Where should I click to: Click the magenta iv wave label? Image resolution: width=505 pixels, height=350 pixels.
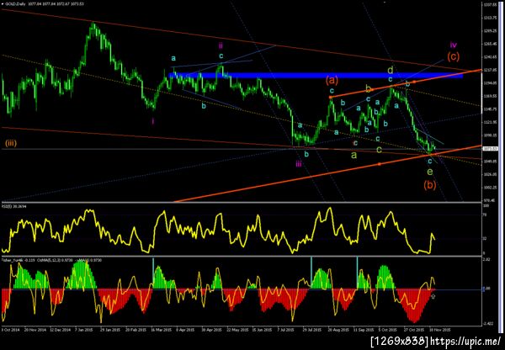coord(453,45)
